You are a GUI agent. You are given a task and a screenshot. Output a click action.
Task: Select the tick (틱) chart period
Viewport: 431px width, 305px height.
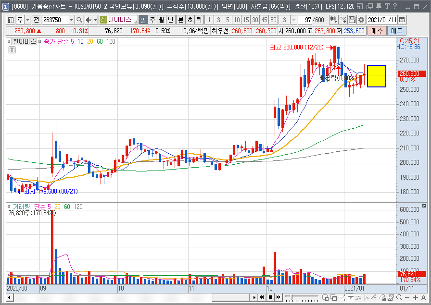tap(199, 20)
